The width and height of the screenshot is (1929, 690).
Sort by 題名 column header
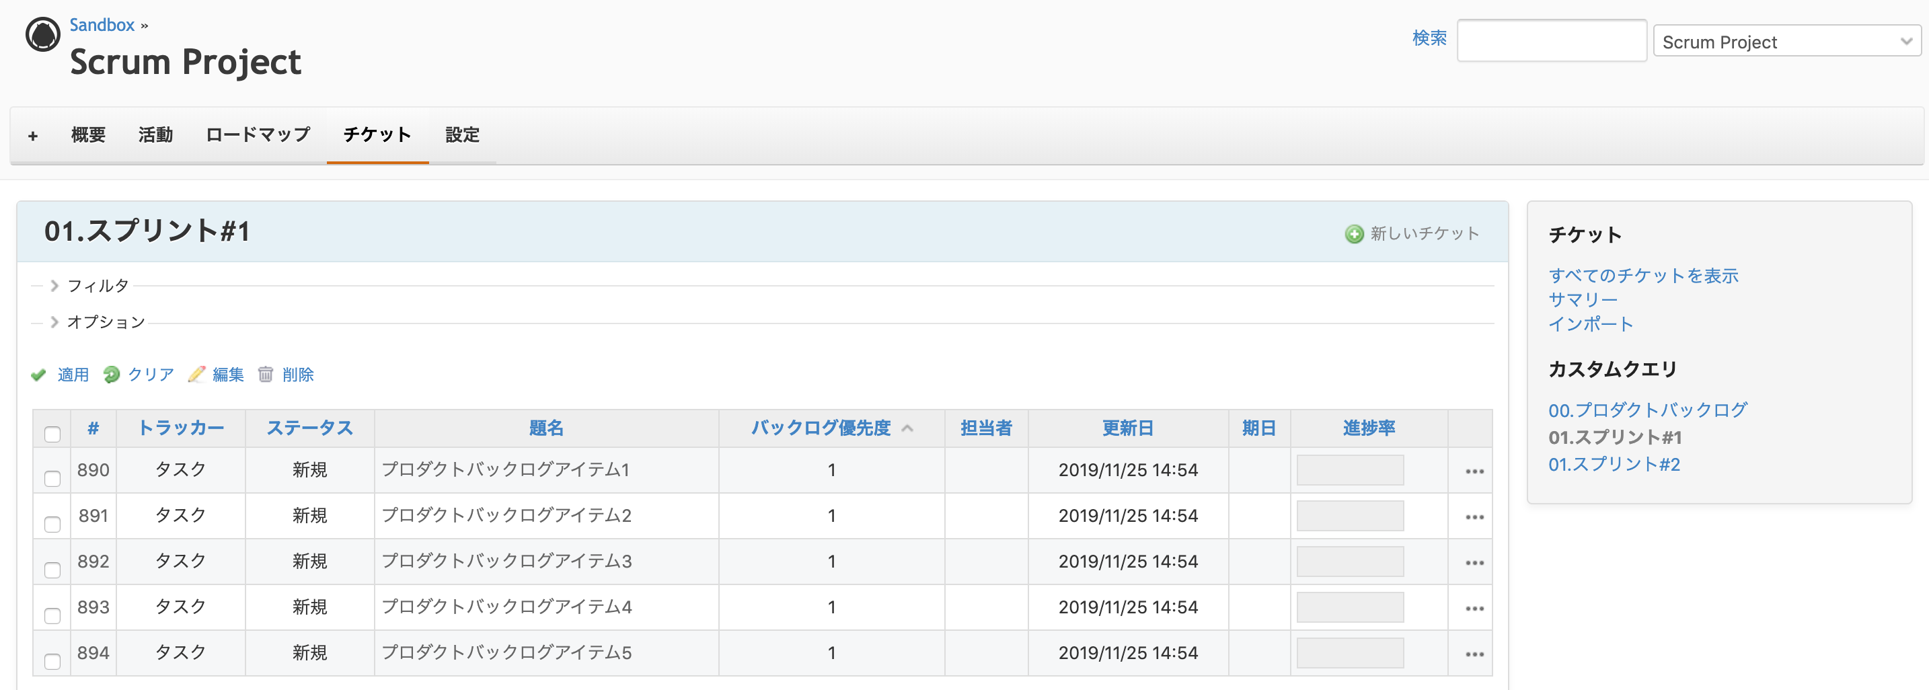pyautogui.click(x=546, y=428)
